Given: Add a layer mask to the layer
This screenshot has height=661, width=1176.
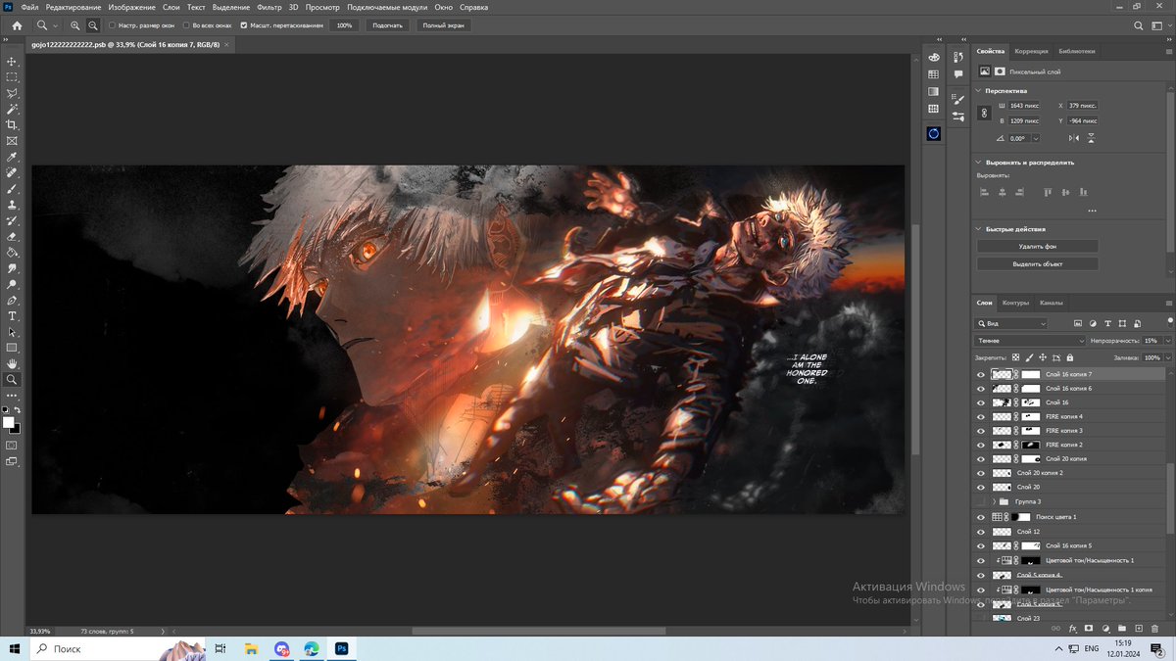Looking at the screenshot, I should pyautogui.click(x=1089, y=627).
